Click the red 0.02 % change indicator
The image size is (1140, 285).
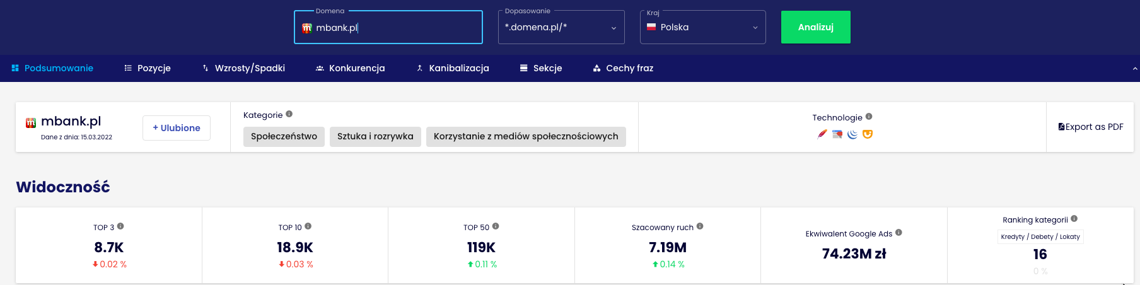click(x=110, y=264)
